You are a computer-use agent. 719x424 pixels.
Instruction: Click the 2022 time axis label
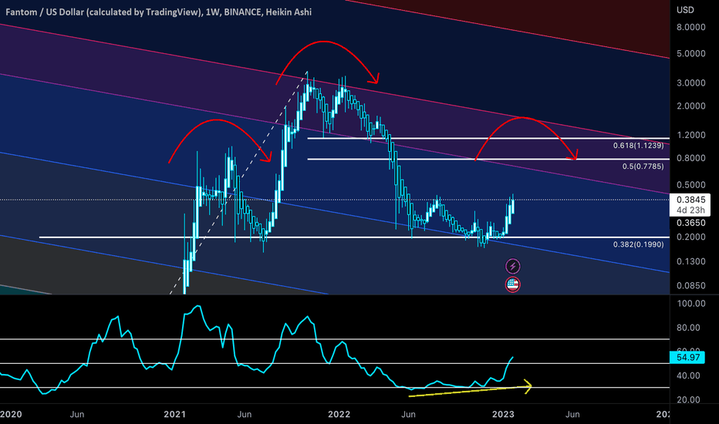339,415
